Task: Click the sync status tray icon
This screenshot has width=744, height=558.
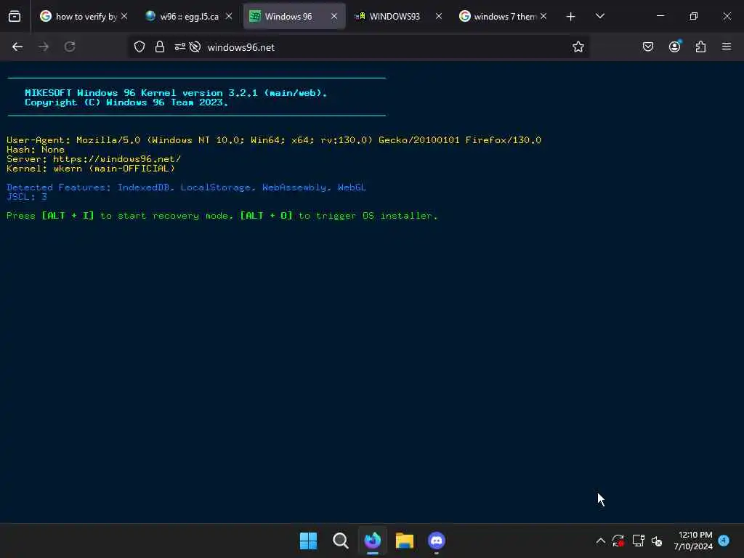Action: pyautogui.click(x=618, y=541)
